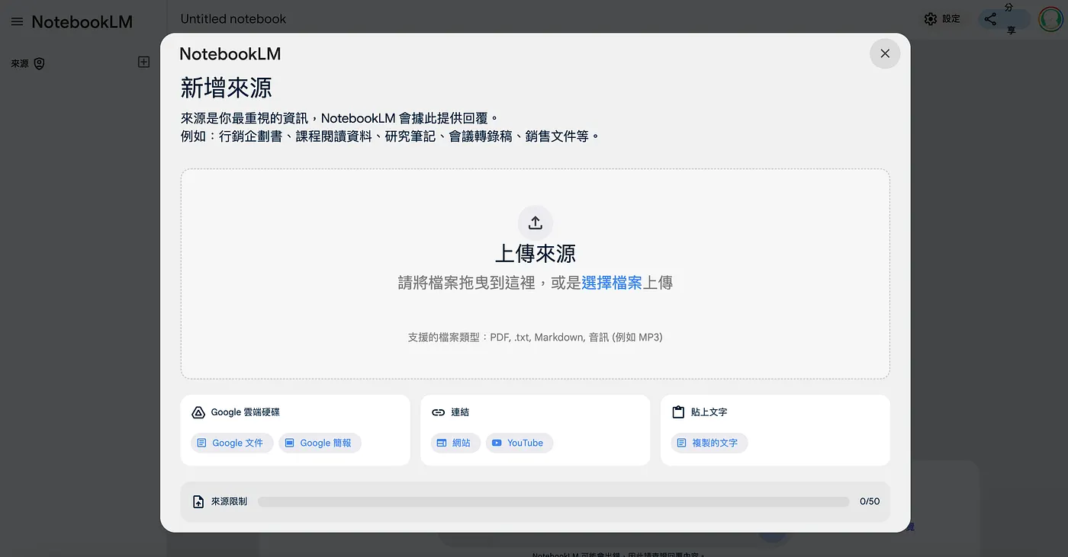Click supported file types text

[x=536, y=337]
